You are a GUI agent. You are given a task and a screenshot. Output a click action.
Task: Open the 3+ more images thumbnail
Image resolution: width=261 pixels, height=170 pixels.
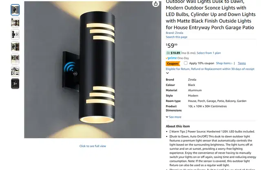[x=15, y=84]
